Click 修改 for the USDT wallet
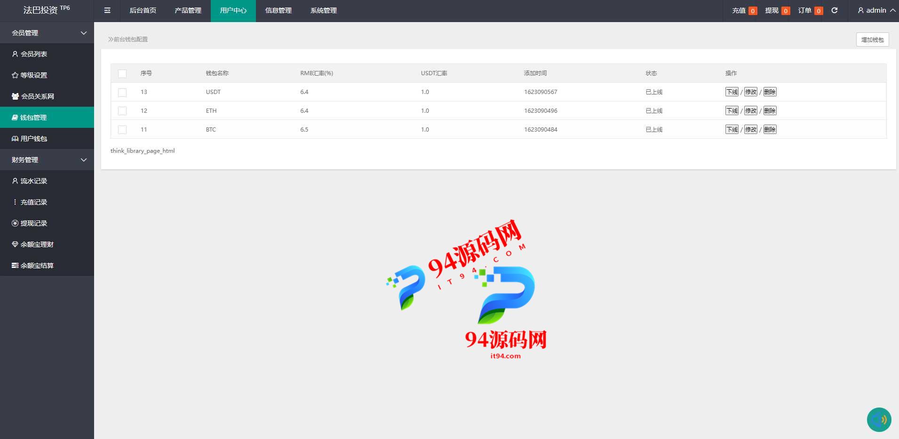899x439 pixels. [x=751, y=92]
